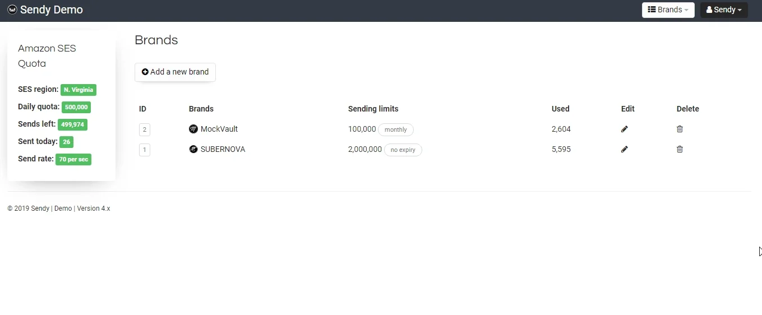This screenshot has height=315, width=762.
Task: Click the N. Virginia region badge
Action: click(78, 90)
